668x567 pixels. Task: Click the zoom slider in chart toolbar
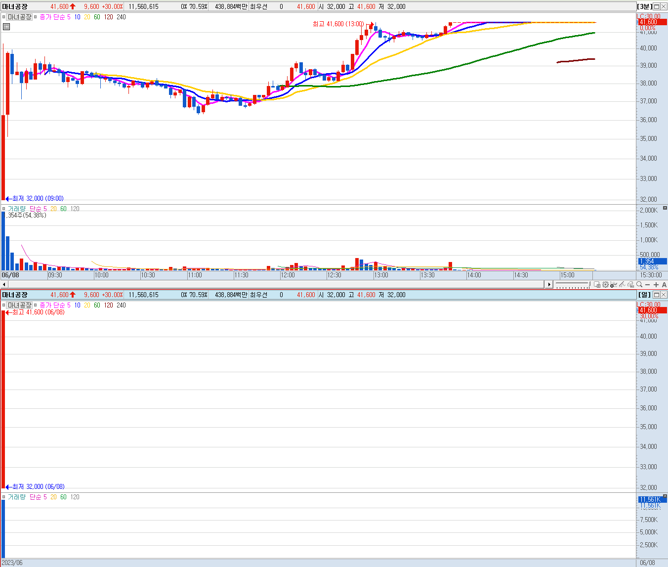coord(572,285)
